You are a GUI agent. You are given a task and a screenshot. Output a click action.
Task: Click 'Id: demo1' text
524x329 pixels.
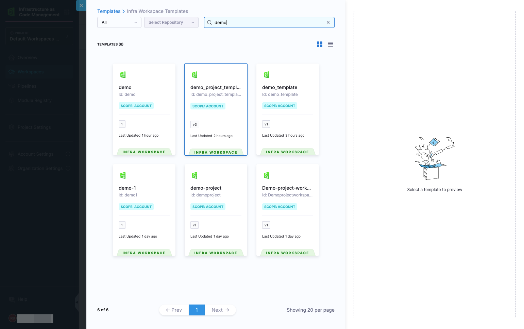(x=128, y=195)
